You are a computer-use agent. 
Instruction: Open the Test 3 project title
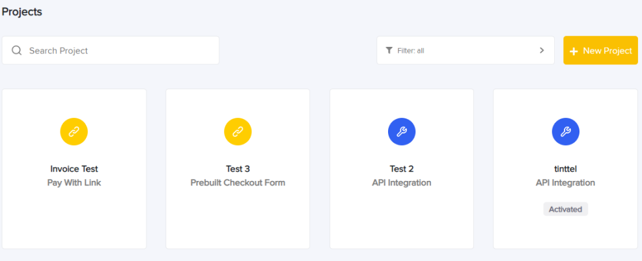238,169
